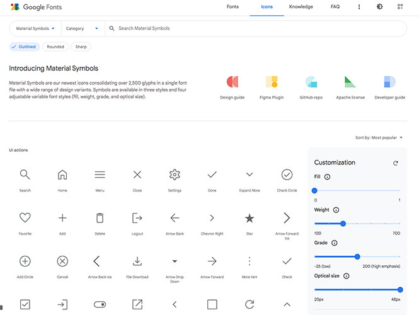
Task: Select the toggle switch icon in bottom row
Action: click(x=100, y=304)
